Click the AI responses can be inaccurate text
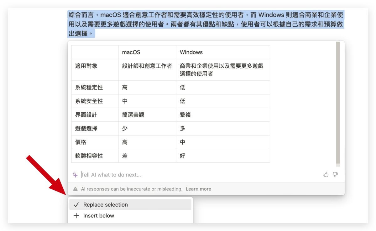The height and width of the screenshot is (231, 376). point(132,189)
